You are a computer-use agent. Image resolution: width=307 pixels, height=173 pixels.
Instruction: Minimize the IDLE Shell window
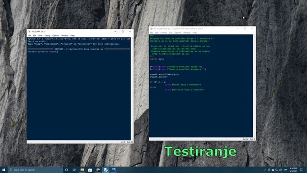(115, 31)
